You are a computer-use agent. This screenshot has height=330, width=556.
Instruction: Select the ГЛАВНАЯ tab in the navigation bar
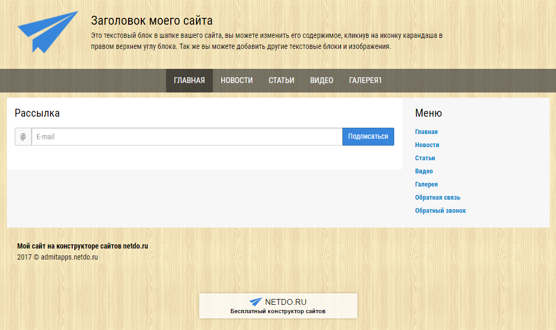tap(189, 80)
